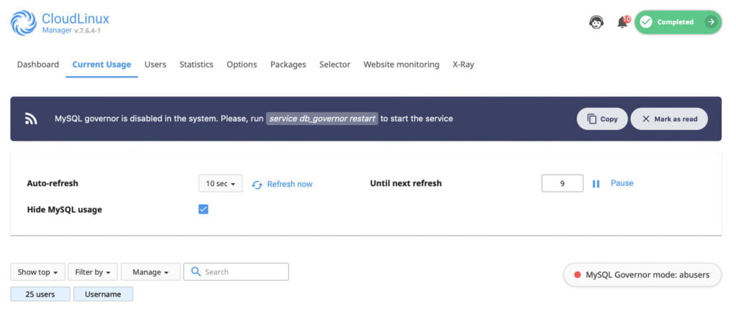Click the service db_governor restart code

[x=322, y=119]
